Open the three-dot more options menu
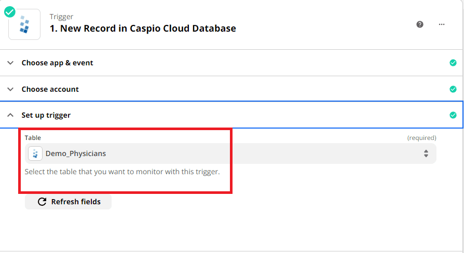Screen dimensions: 464x253 coord(442,24)
